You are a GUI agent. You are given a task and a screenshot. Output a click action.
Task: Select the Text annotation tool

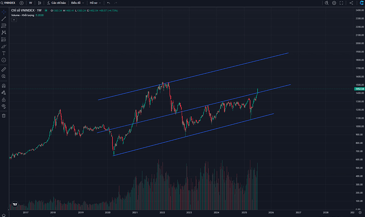pos(4,53)
